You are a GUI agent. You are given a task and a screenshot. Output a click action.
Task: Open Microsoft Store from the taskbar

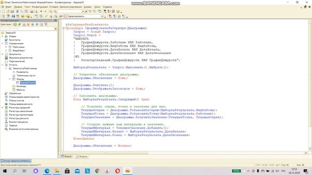[x=67, y=171]
